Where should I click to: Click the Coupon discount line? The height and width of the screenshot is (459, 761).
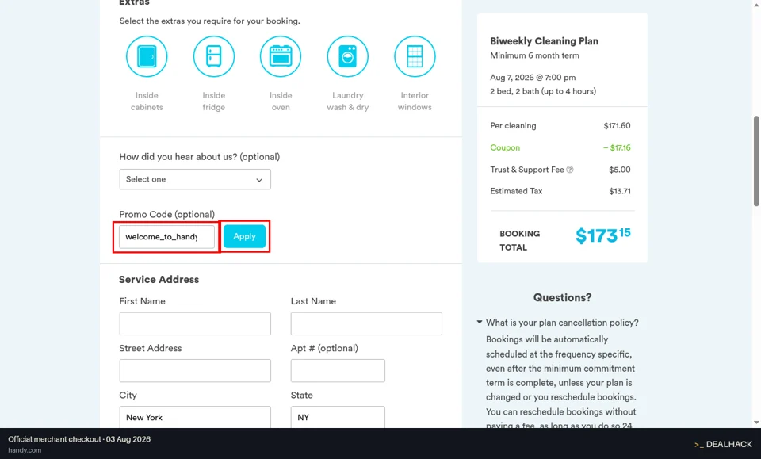point(560,147)
